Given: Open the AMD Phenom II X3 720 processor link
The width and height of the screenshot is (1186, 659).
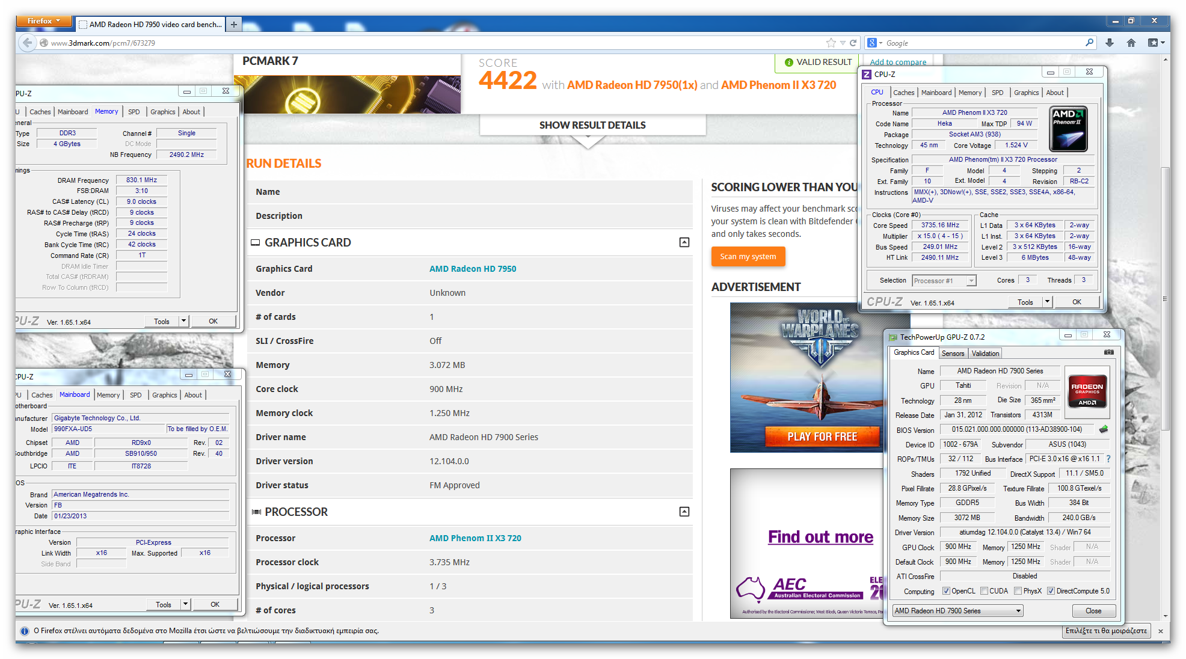Looking at the screenshot, I should (x=475, y=538).
